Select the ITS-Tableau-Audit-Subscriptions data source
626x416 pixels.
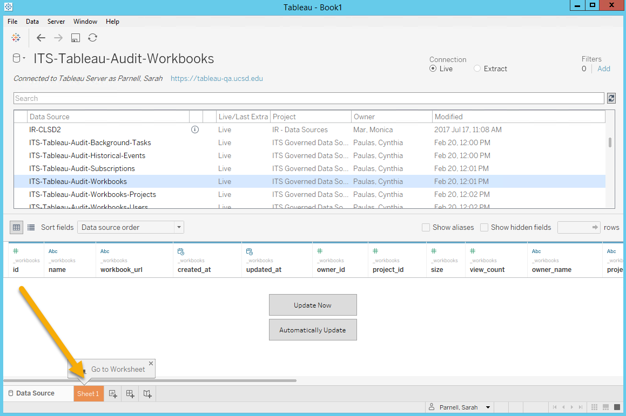[310, 169]
